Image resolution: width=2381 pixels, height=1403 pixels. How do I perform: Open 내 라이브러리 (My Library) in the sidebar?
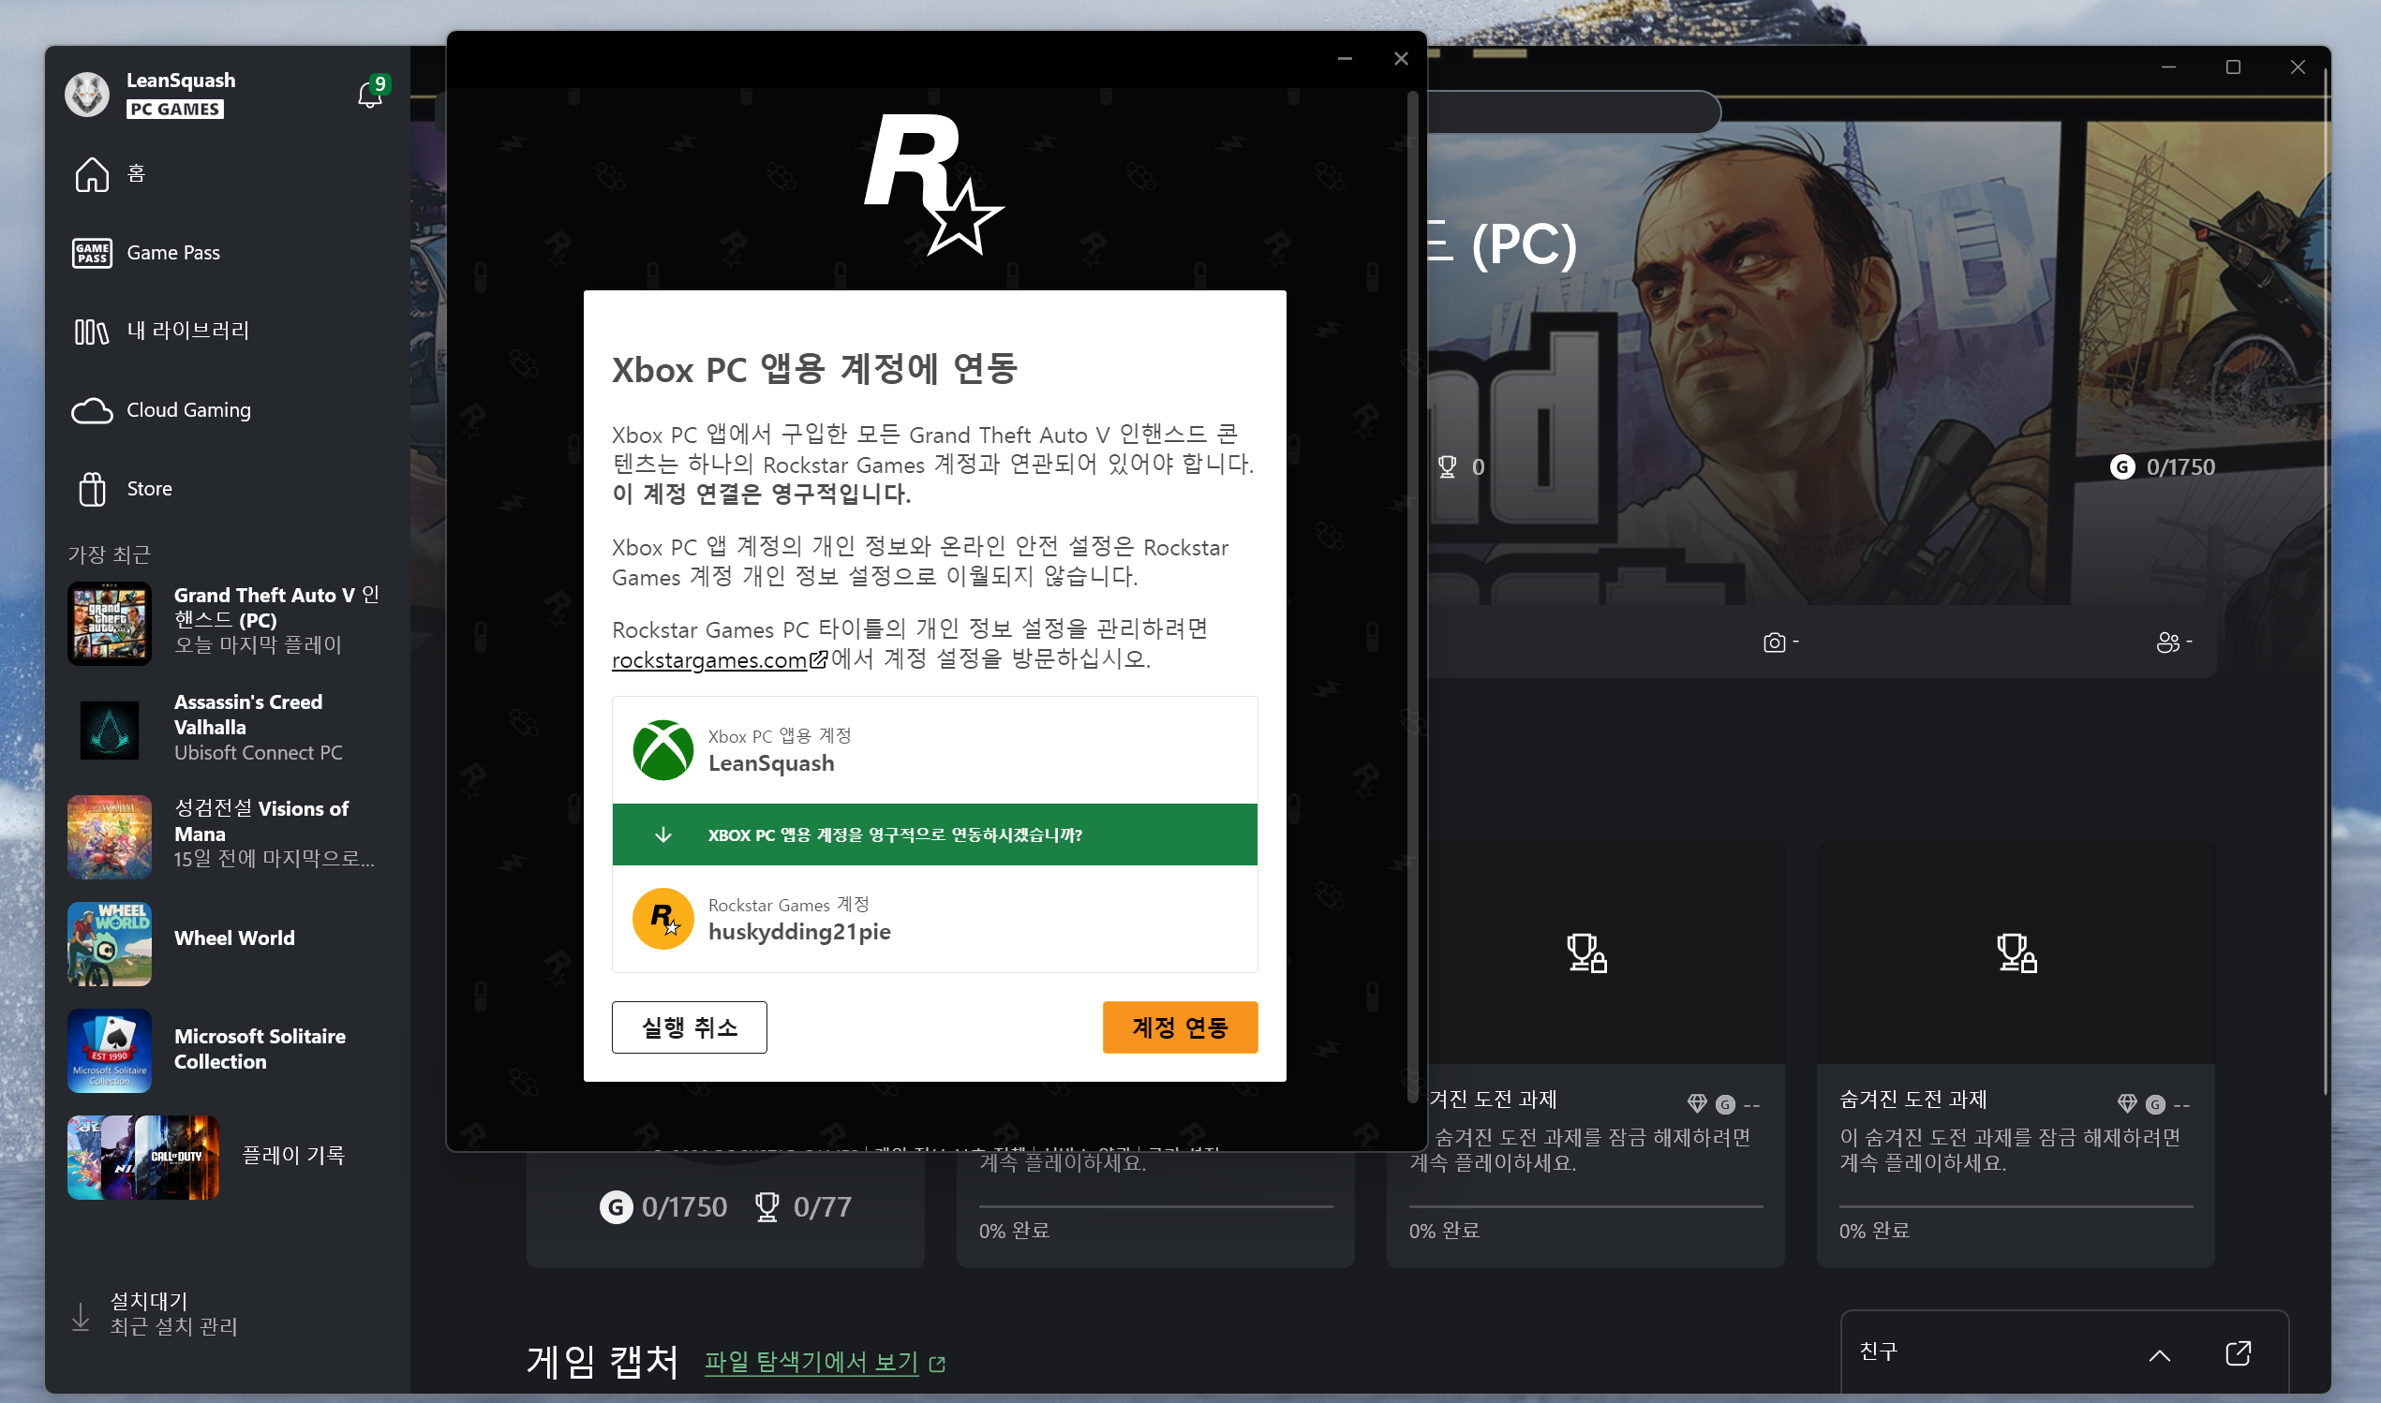(x=187, y=331)
